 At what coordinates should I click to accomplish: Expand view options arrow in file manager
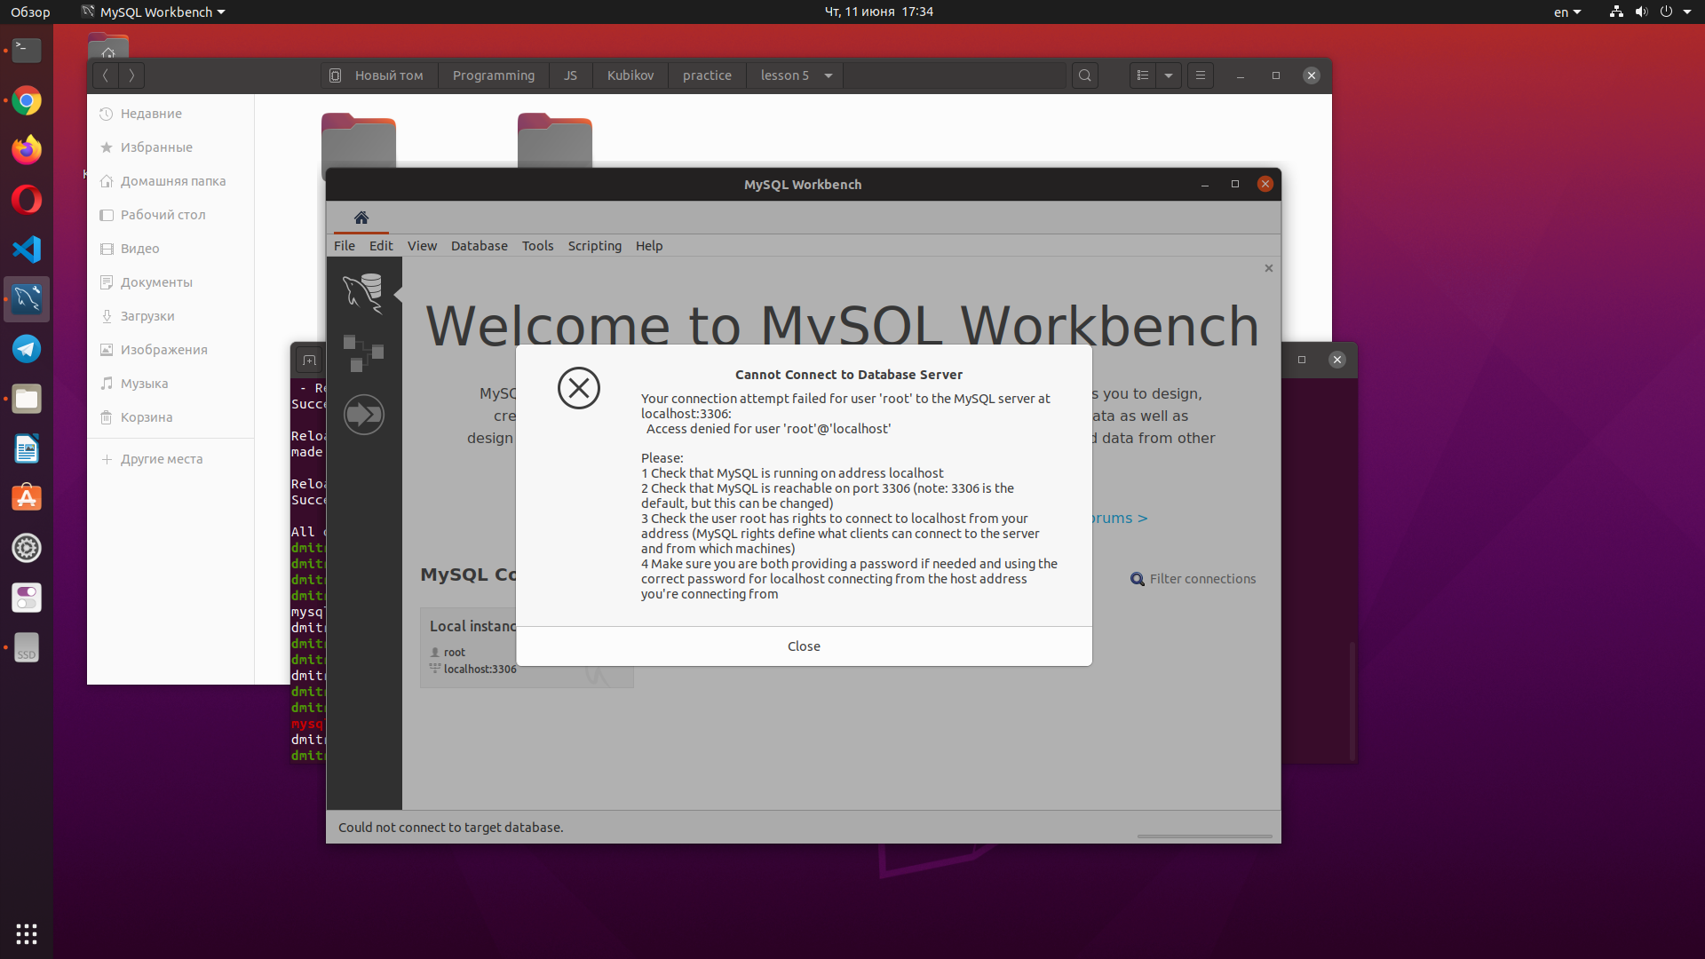click(x=1169, y=75)
